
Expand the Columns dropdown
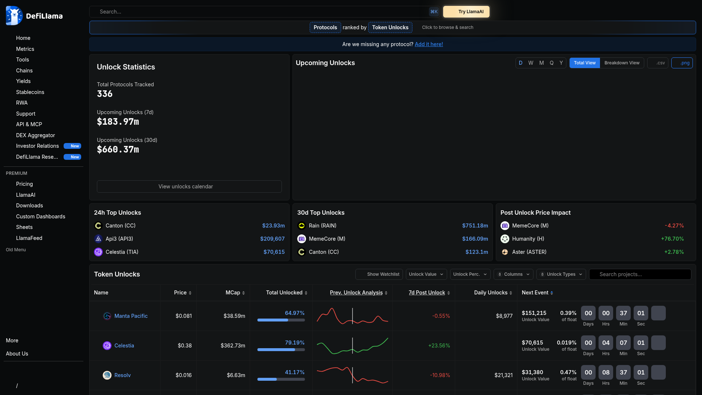[x=513, y=274]
